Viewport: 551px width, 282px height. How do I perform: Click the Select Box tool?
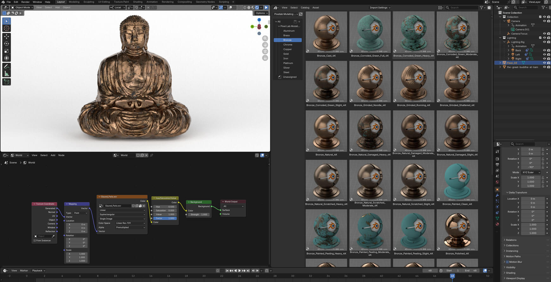click(x=6, y=21)
